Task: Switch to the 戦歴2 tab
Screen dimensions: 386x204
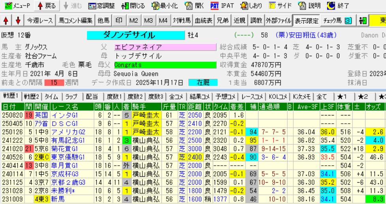Action: [x=32, y=96]
